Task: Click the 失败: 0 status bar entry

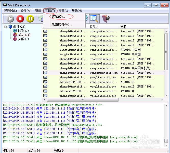Action: click(59, 150)
